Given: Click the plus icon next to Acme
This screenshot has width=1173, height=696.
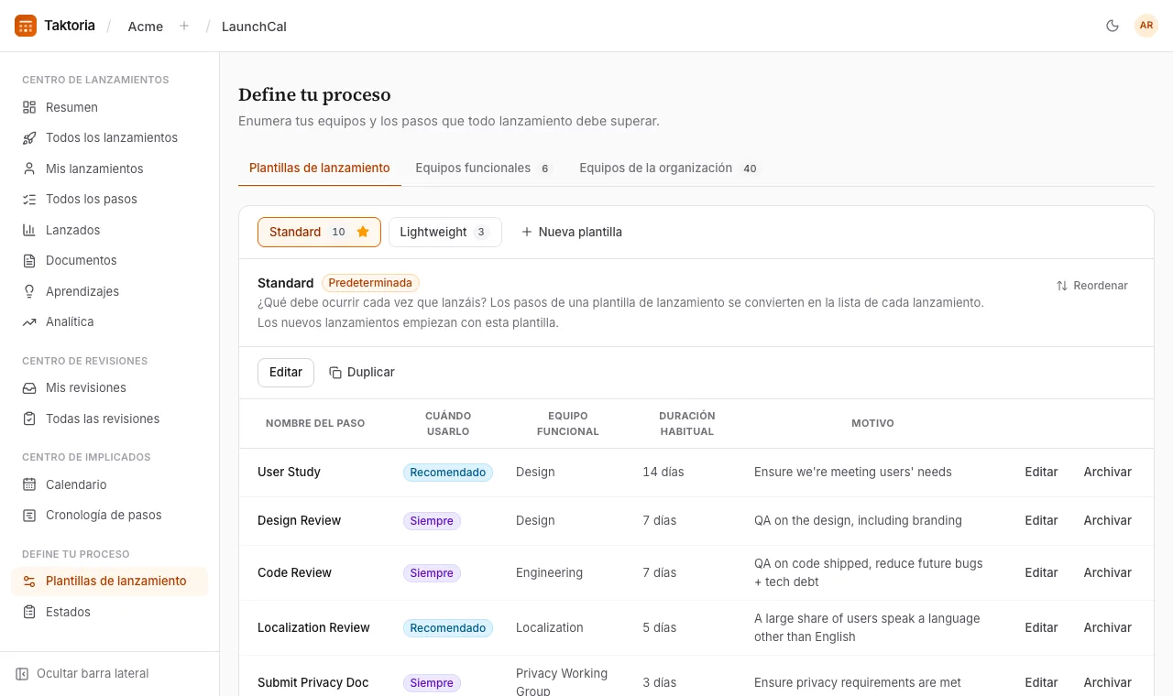Looking at the screenshot, I should coord(184,26).
